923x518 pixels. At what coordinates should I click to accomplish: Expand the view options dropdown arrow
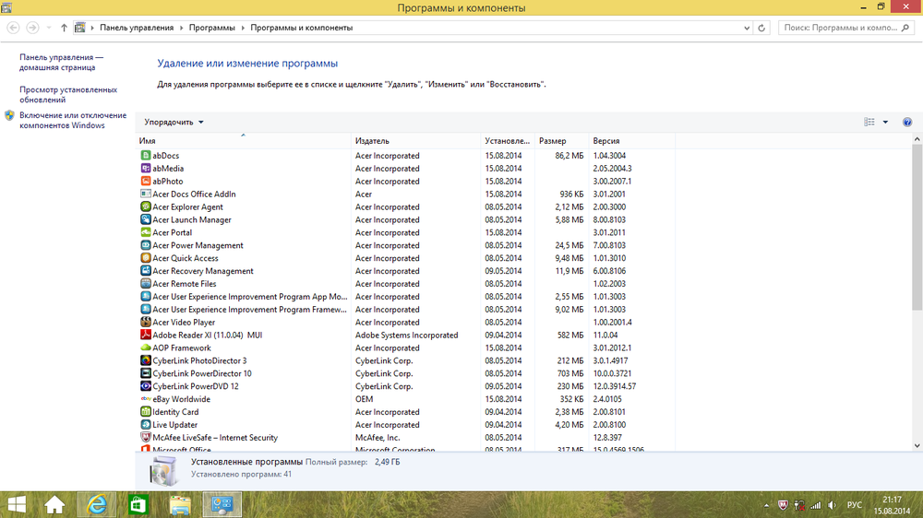(885, 123)
